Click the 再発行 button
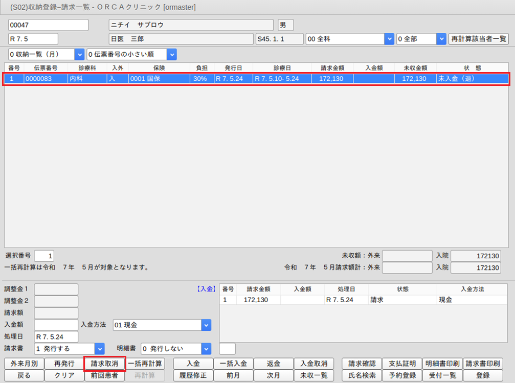The image size is (515, 383). [64, 364]
